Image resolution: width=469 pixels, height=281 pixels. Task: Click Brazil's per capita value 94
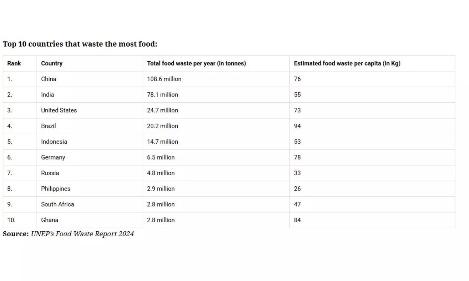tap(297, 126)
